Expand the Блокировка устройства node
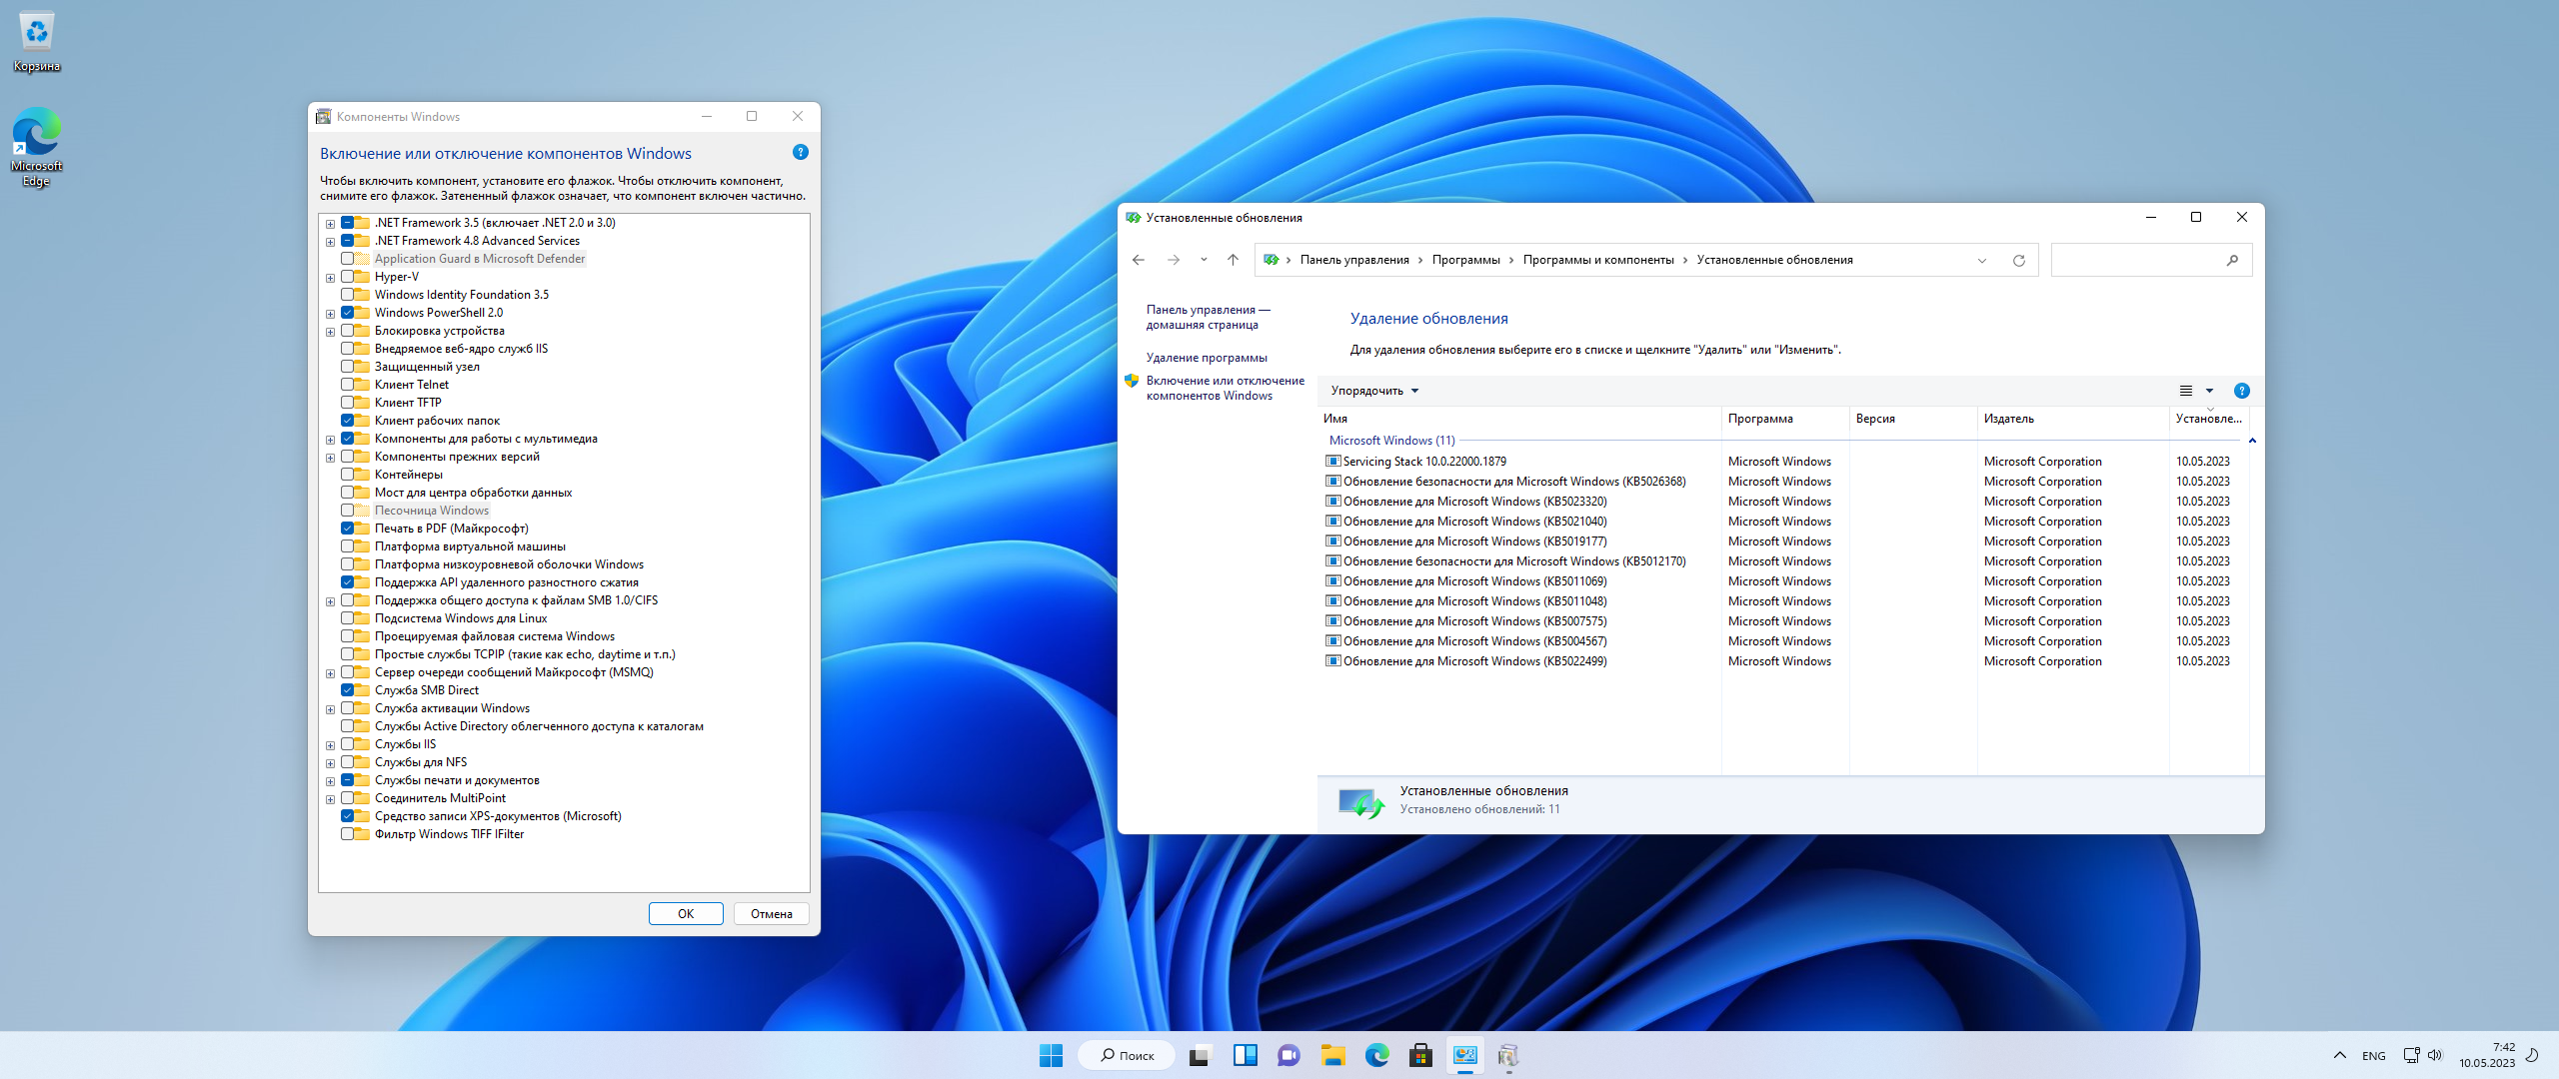The image size is (2559, 1079). click(330, 332)
